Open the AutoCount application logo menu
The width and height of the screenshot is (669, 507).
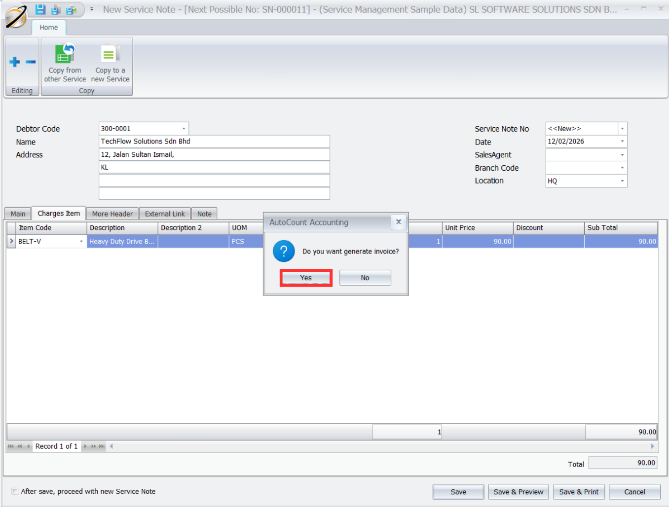pos(16,17)
